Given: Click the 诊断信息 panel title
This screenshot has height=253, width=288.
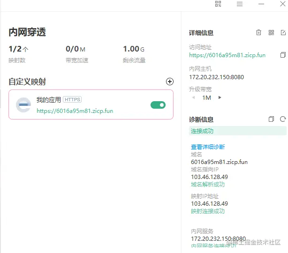Looking at the screenshot, I should point(201,119).
